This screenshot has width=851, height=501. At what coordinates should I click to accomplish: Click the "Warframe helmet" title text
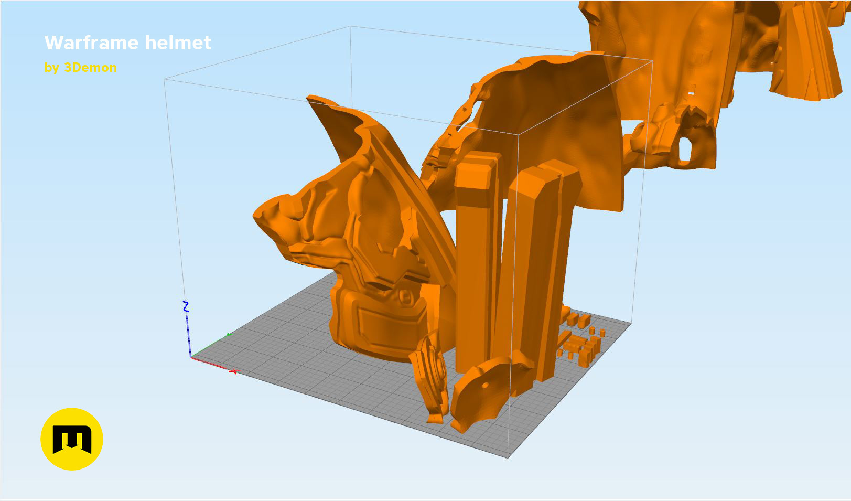(x=127, y=44)
